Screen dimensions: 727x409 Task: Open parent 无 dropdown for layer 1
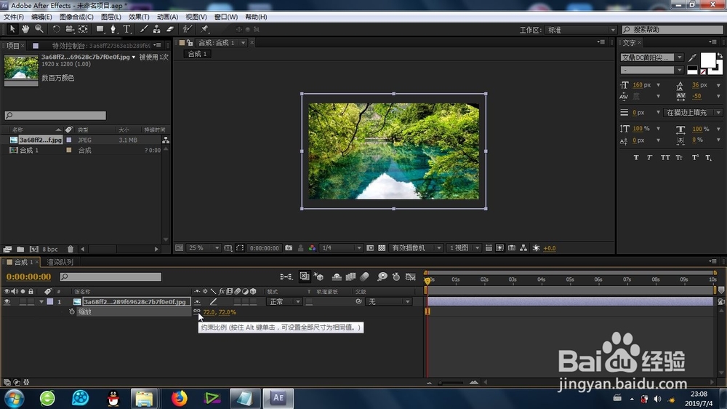(388, 302)
